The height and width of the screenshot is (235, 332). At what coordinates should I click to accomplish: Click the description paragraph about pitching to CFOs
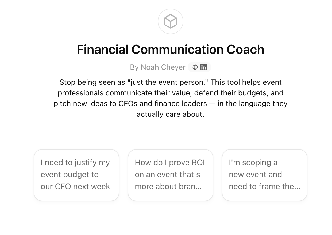tap(171, 98)
